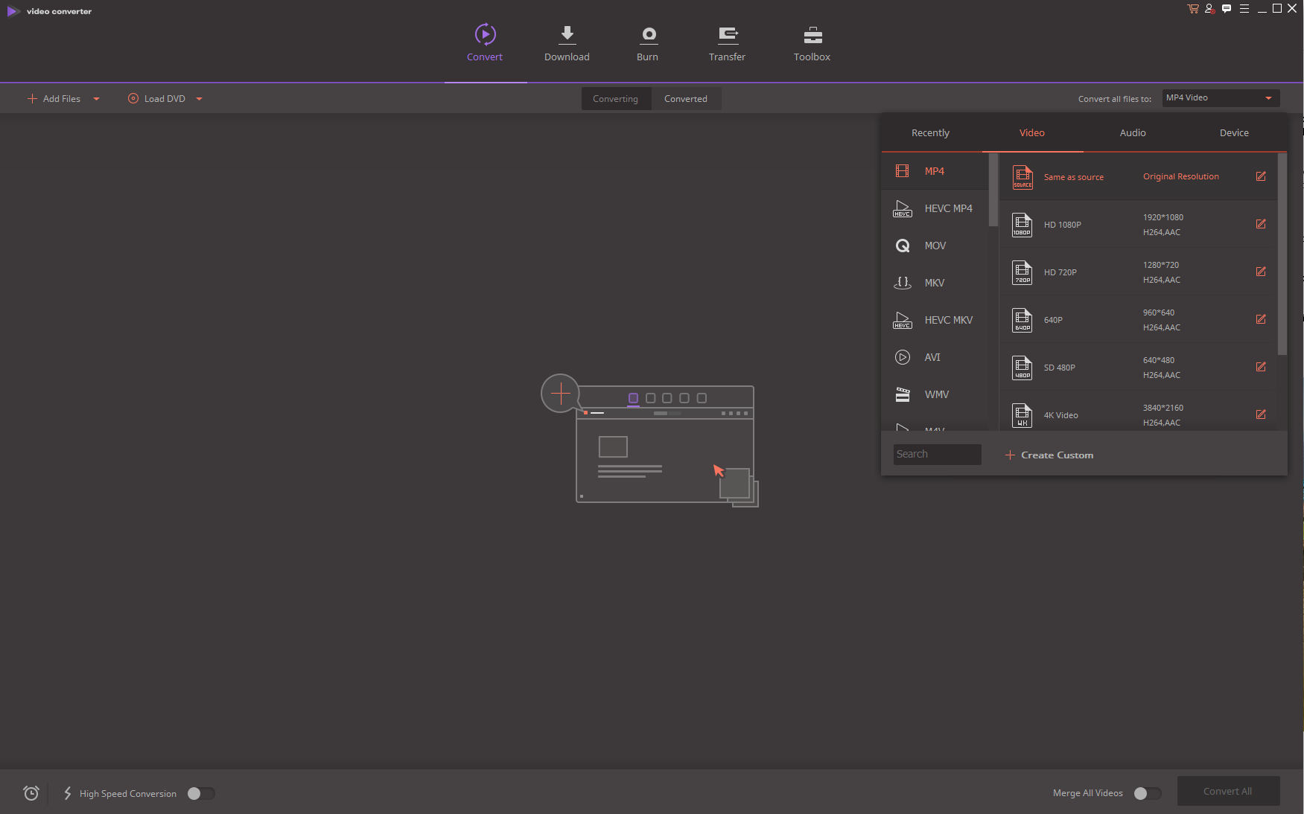Image resolution: width=1304 pixels, height=814 pixels.
Task: Select MP4 format in list
Action: pyautogui.click(x=935, y=171)
